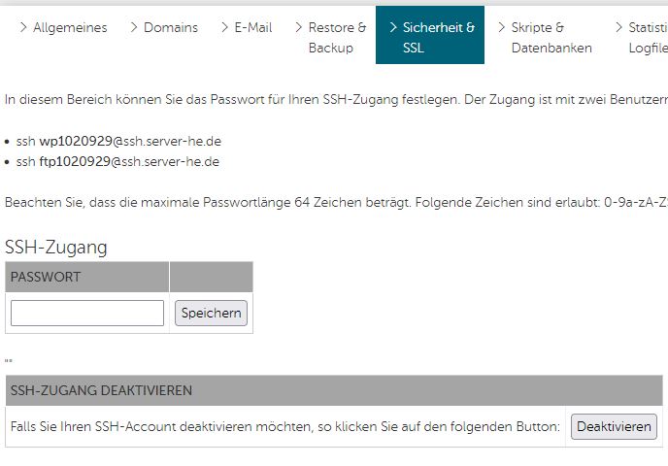
Task: Click the chevron icon next to E-Mail
Action: tap(225, 28)
